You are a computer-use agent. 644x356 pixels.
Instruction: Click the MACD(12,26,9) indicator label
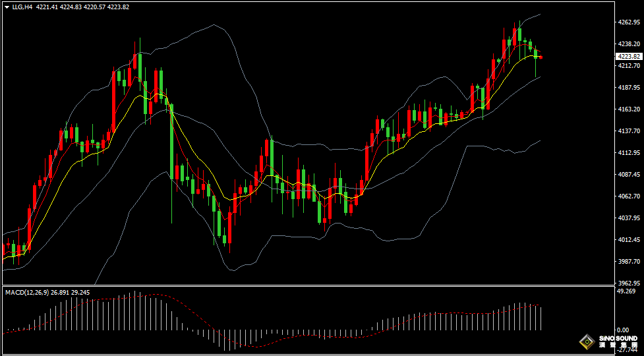[26, 292]
